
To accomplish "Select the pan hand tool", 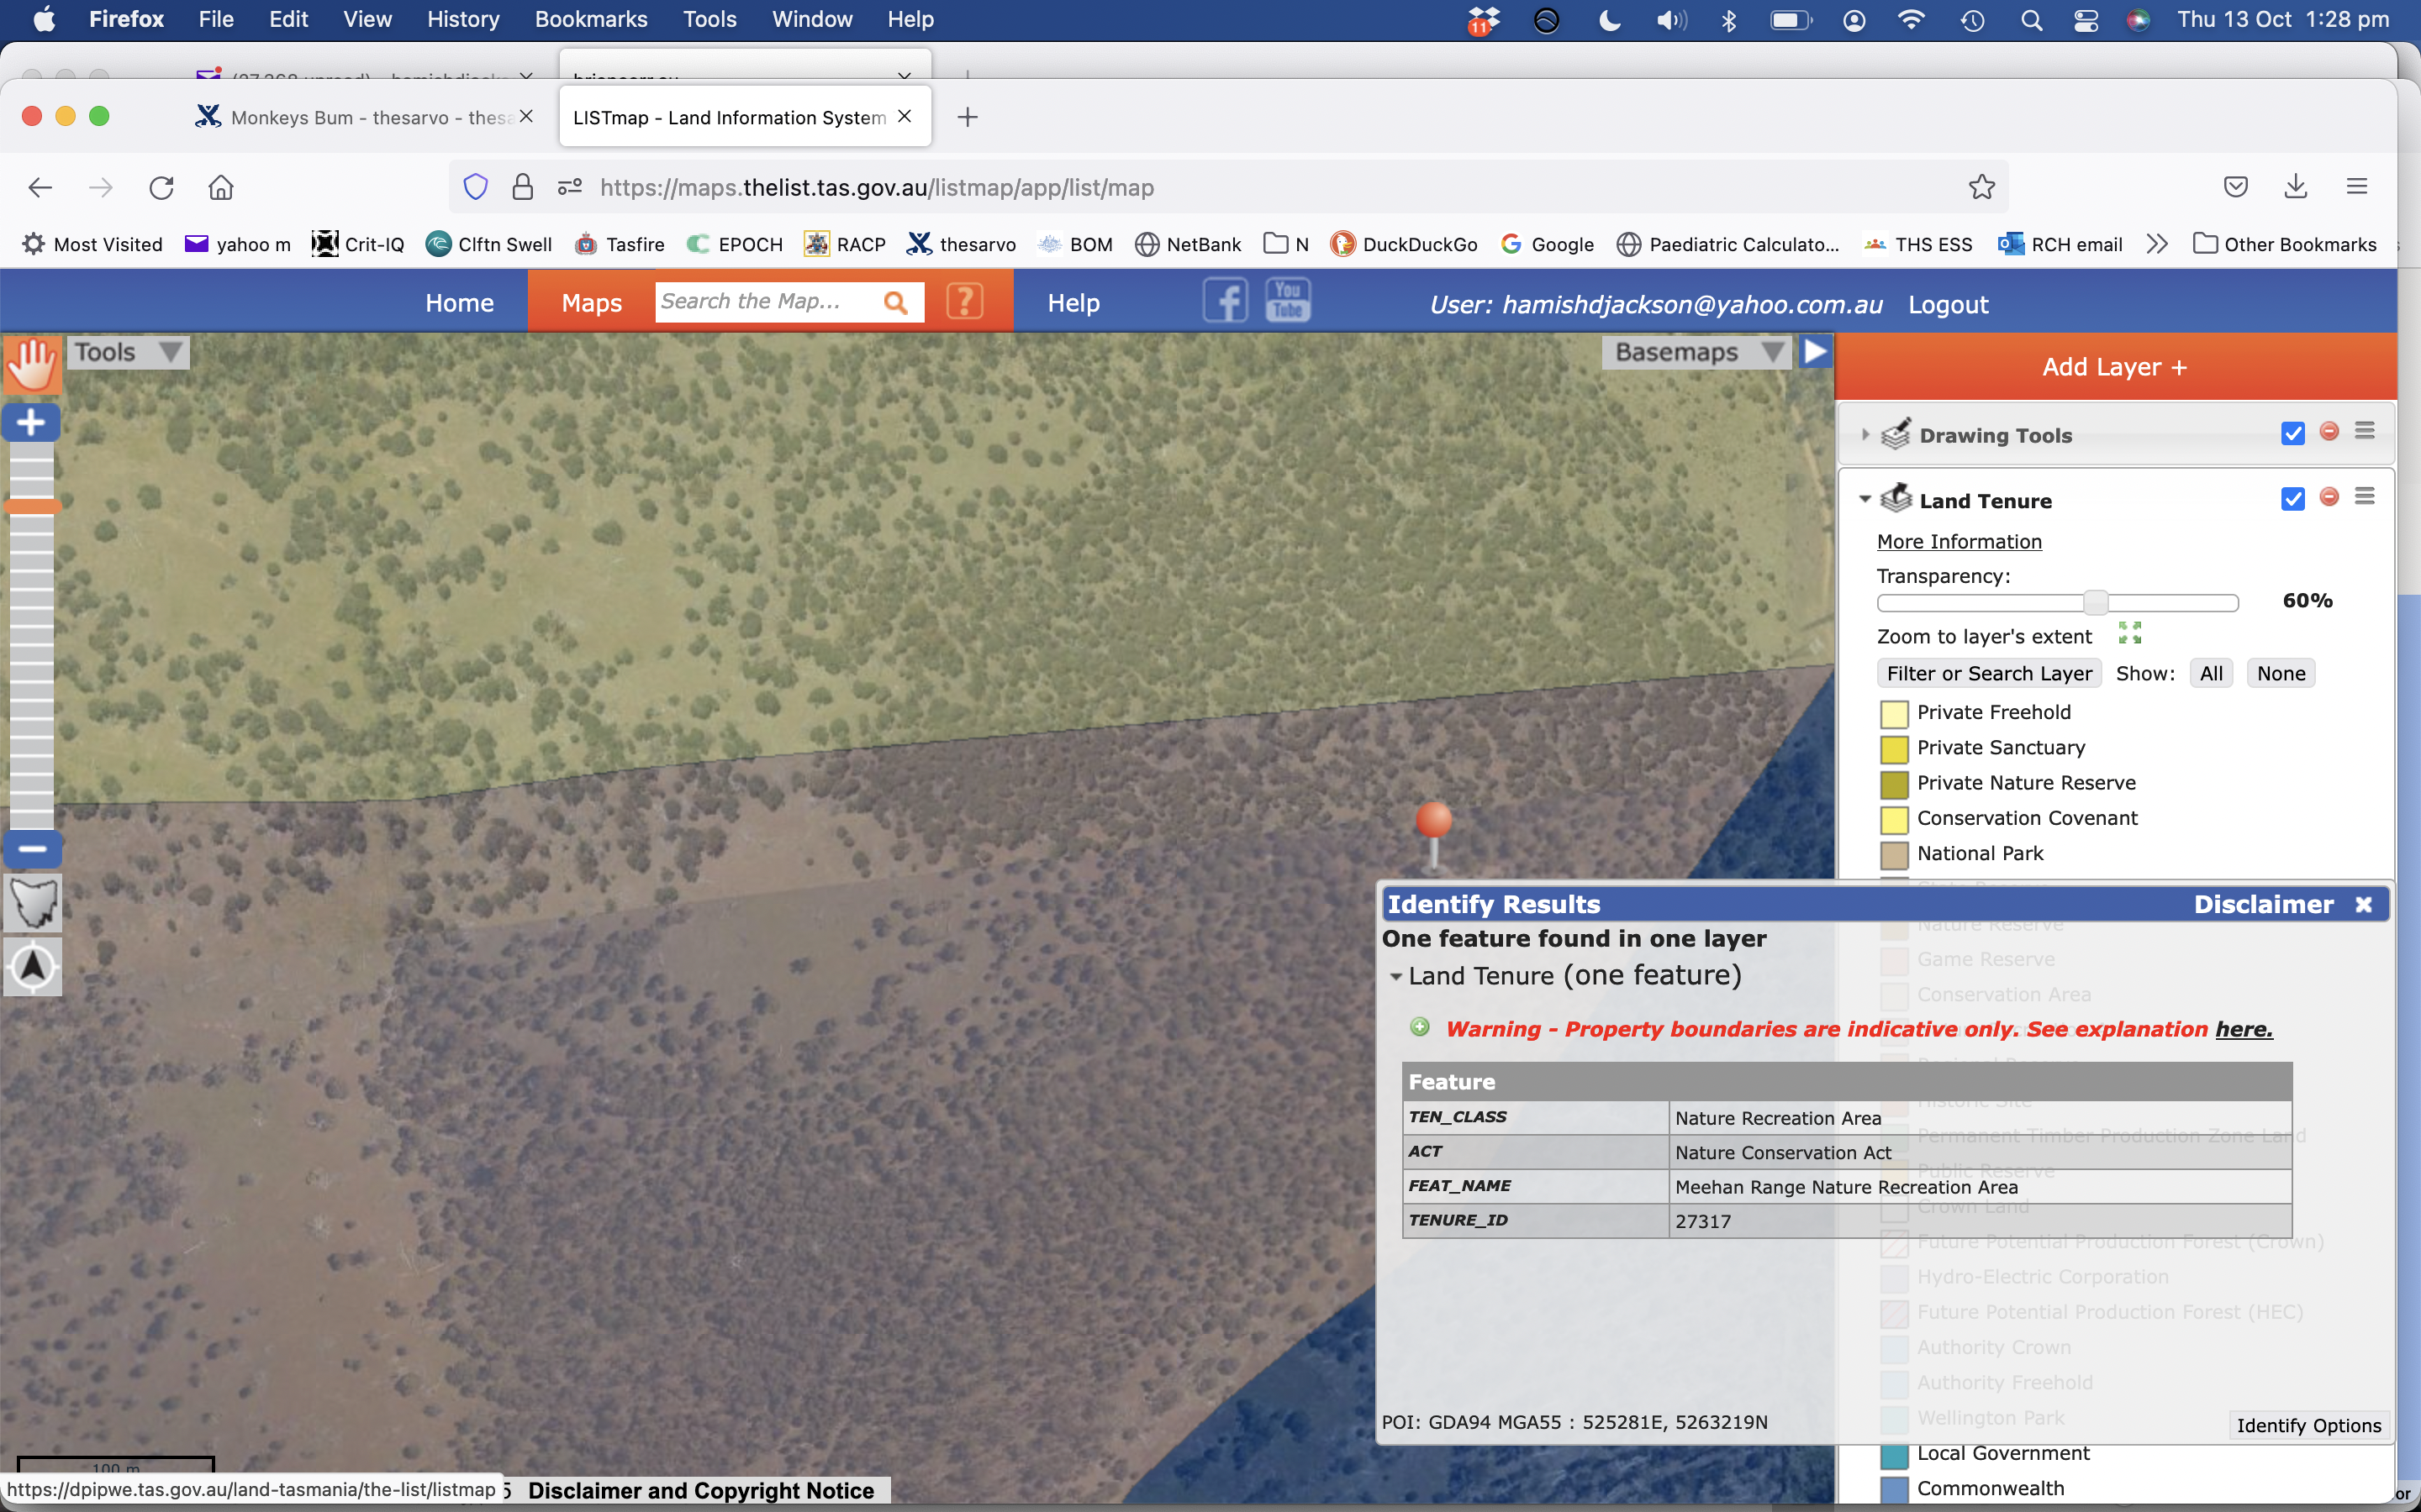I will click(32, 364).
